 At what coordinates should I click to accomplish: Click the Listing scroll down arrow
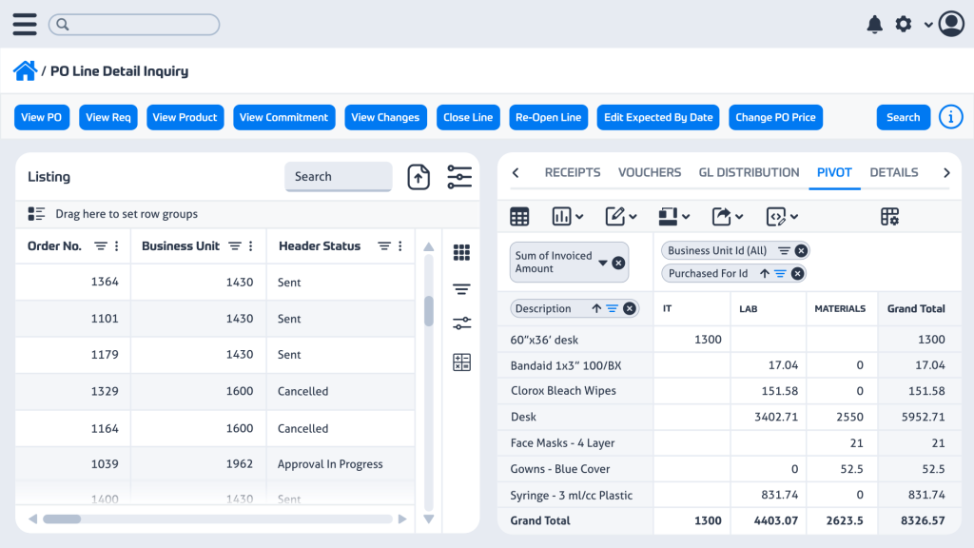429,519
